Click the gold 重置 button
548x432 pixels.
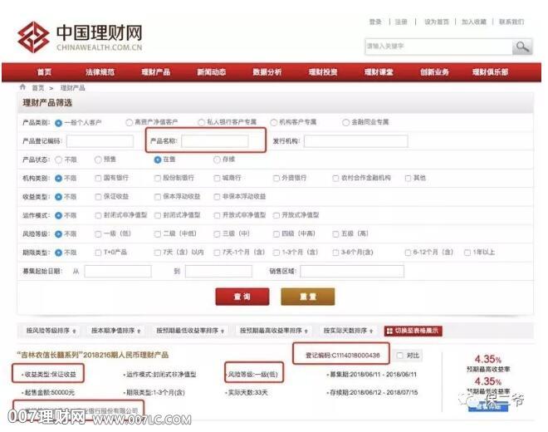tap(308, 297)
